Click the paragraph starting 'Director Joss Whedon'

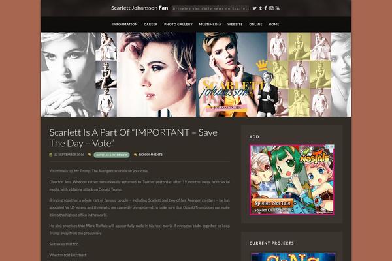(140, 185)
